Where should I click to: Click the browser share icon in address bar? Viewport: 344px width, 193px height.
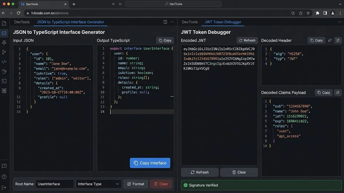[300, 13]
